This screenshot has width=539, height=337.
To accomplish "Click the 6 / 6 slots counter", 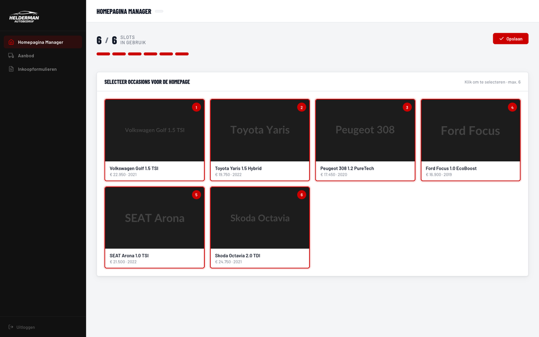I will (x=107, y=40).
